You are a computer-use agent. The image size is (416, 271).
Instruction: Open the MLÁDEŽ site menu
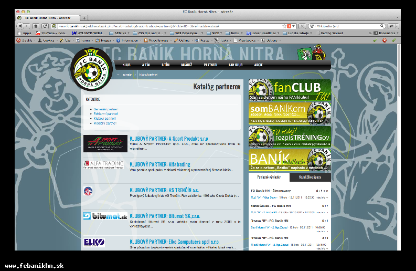tap(187, 65)
